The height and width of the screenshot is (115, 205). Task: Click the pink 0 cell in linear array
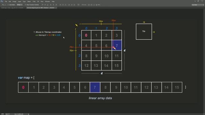[23, 87]
